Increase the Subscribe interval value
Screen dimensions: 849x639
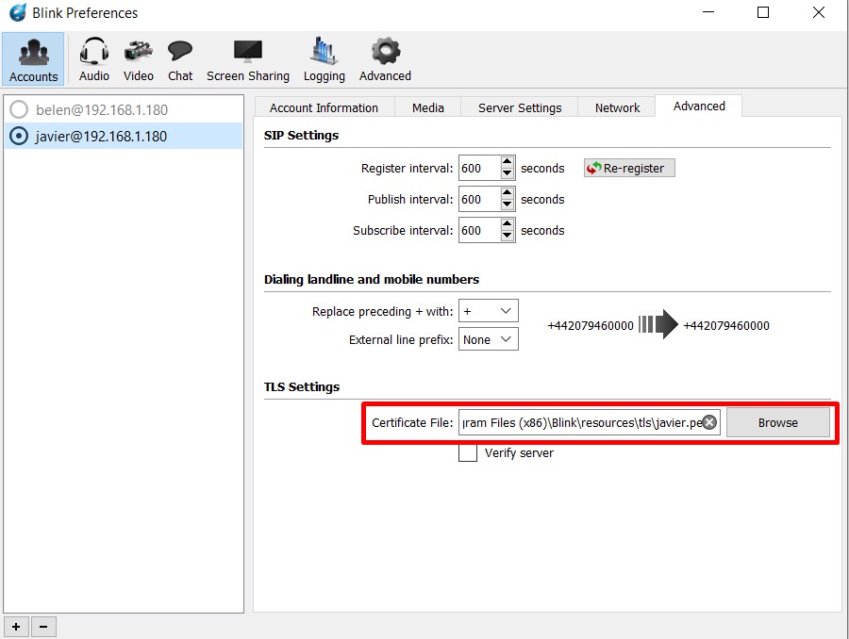tap(507, 224)
